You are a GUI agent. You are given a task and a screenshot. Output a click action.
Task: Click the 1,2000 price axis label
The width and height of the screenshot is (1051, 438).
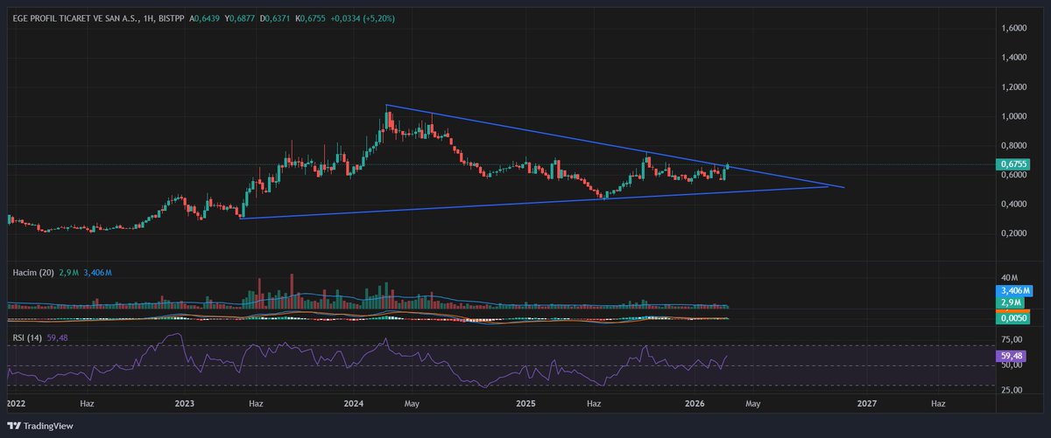pos(1014,87)
